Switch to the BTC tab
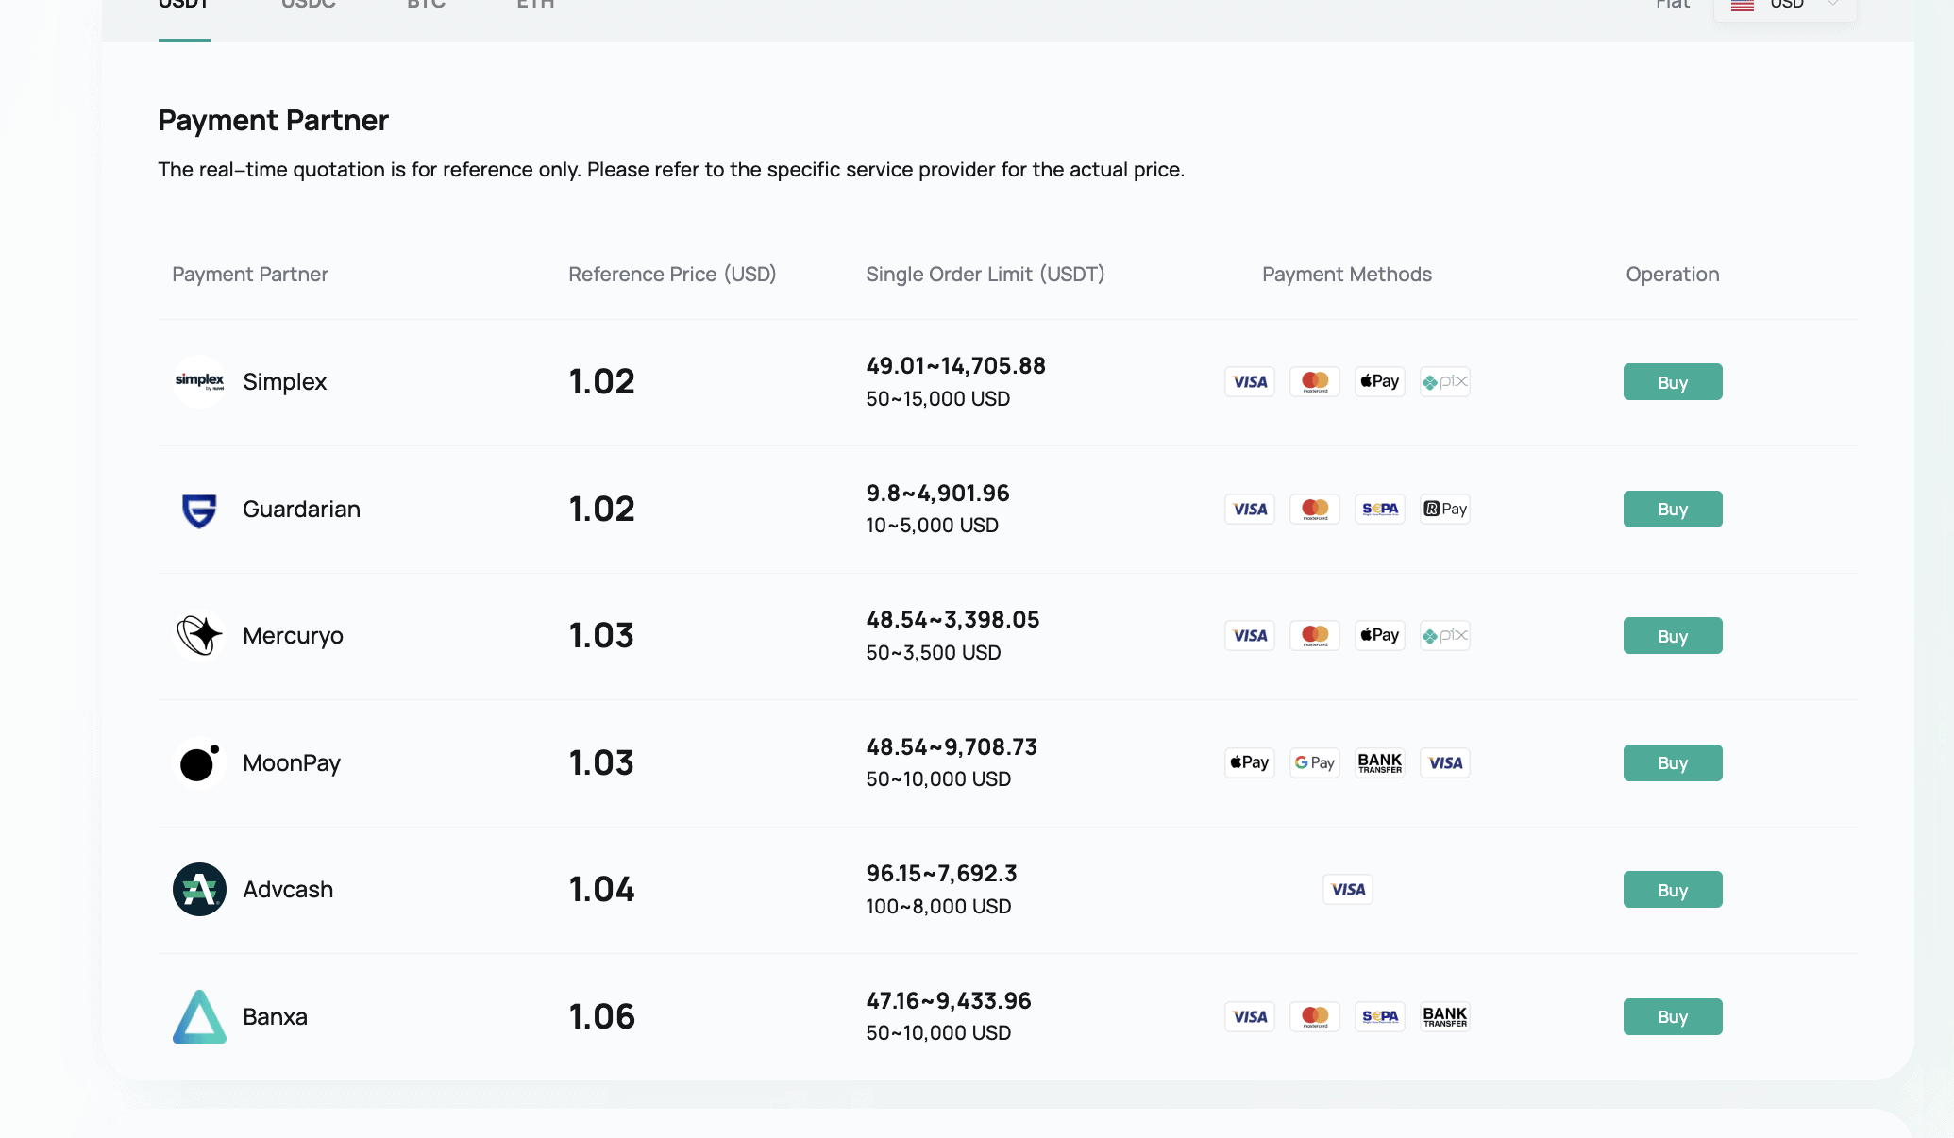Screen dimensions: 1954x1138 pos(426,6)
